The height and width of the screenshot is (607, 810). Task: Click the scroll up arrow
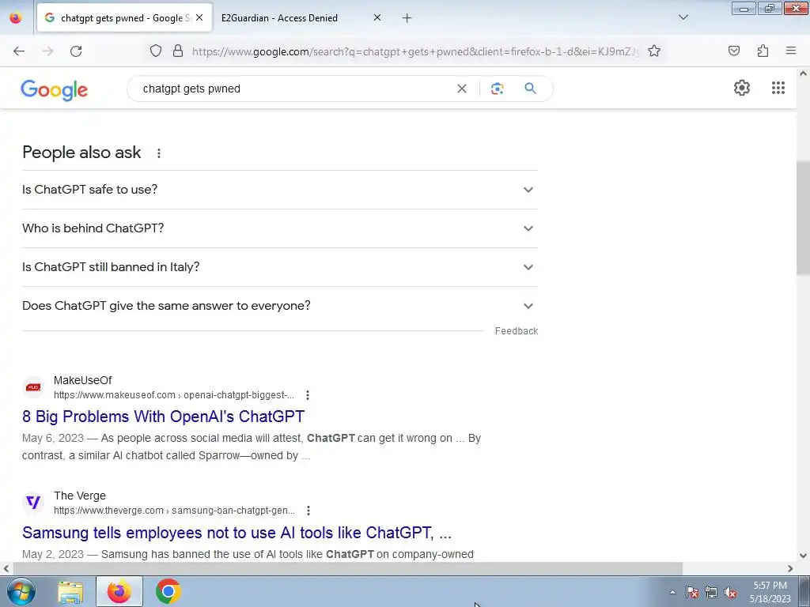pyautogui.click(x=804, y=74)
